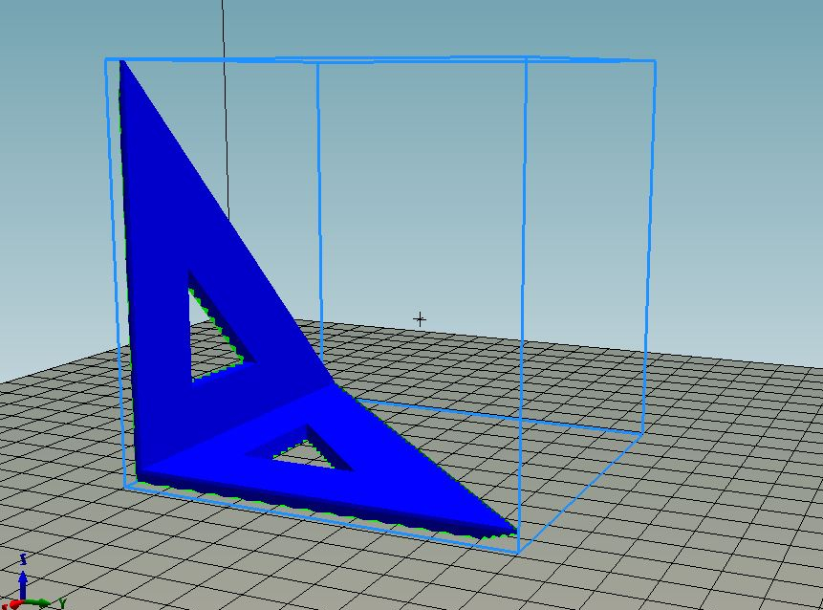This screenshot has width=823, height=610.
Task: Click the green Y-axis arrow gizmo
Action: pos(36,603)
